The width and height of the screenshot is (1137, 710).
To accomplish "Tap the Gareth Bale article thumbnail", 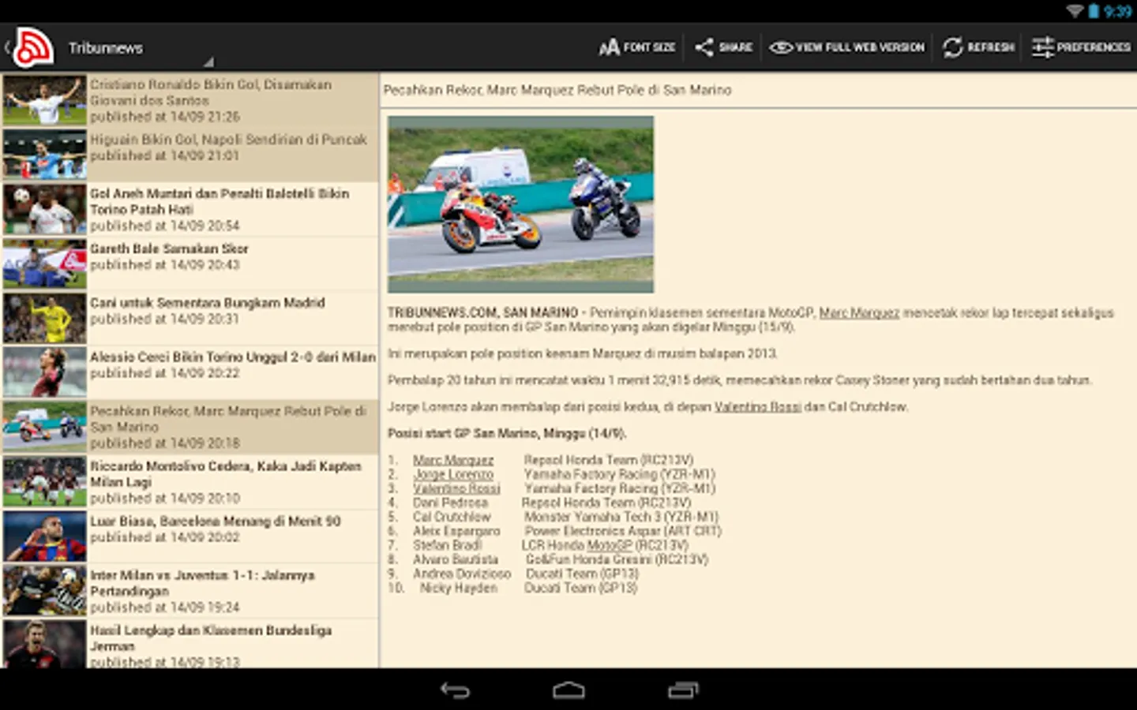I will click(44, 263).
